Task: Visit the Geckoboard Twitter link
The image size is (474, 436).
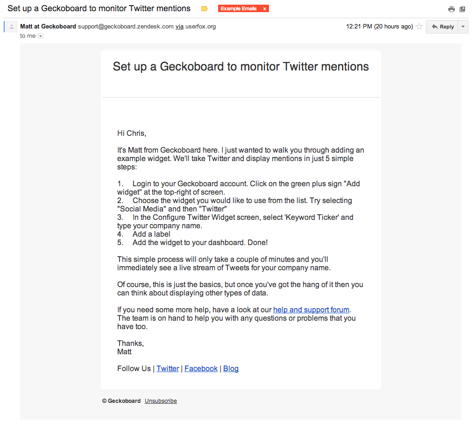Action: click(168, 369)
